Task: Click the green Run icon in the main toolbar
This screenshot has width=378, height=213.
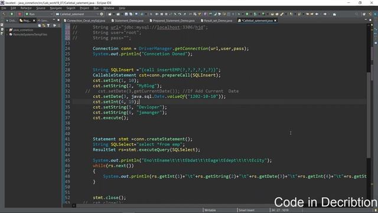Action: click(x=247, y=14)
